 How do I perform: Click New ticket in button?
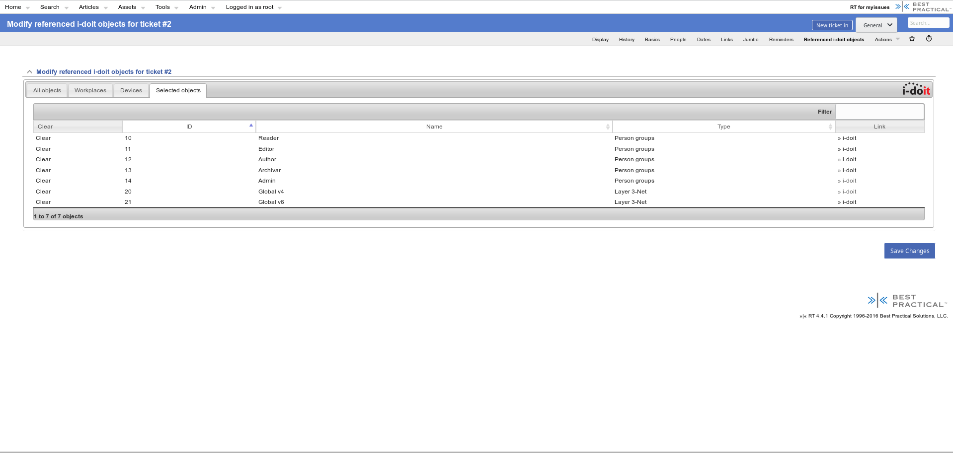point(832,25)
